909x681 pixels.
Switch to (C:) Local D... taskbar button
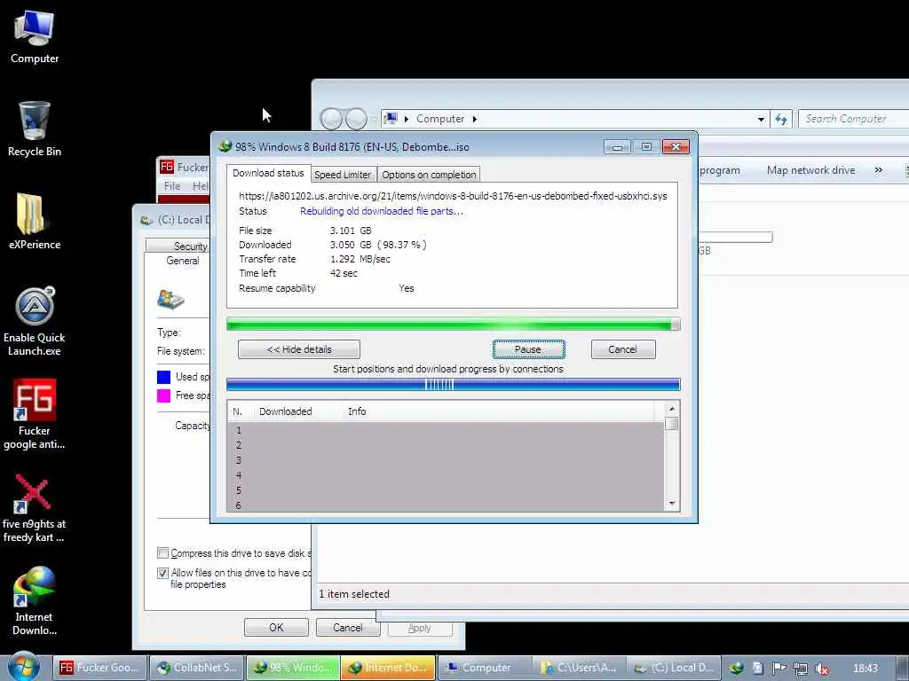tap(675, 668)
